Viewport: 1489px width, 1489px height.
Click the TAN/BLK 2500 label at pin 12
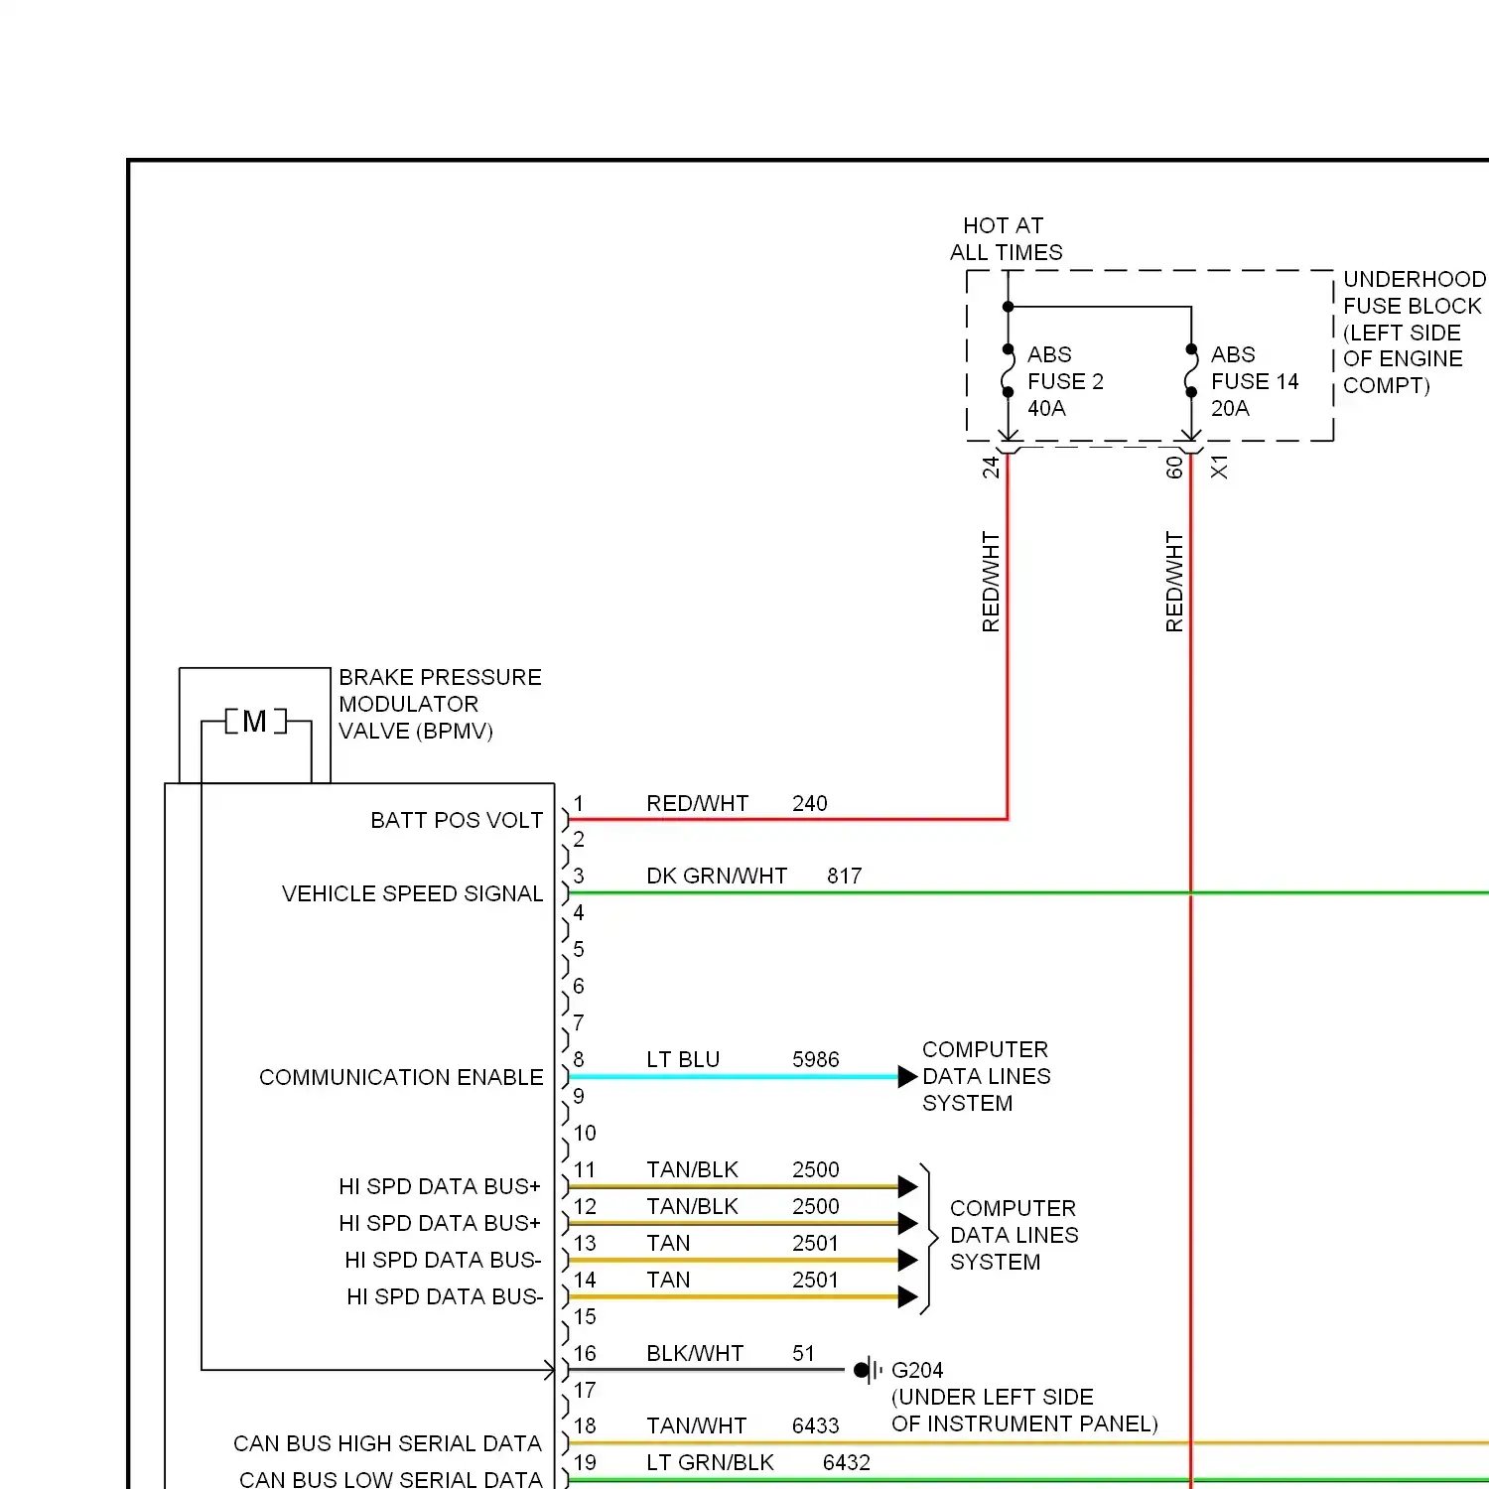coord(743,1206)
